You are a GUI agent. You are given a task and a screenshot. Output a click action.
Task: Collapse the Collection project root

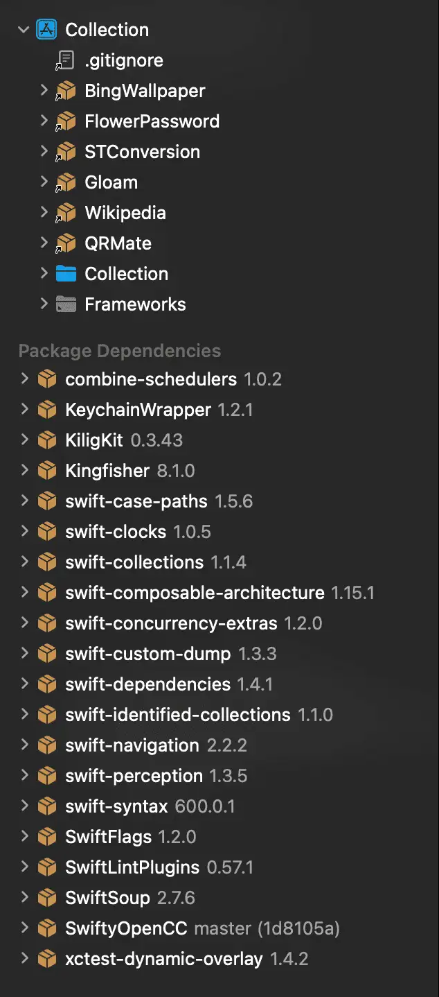[24, 30]
